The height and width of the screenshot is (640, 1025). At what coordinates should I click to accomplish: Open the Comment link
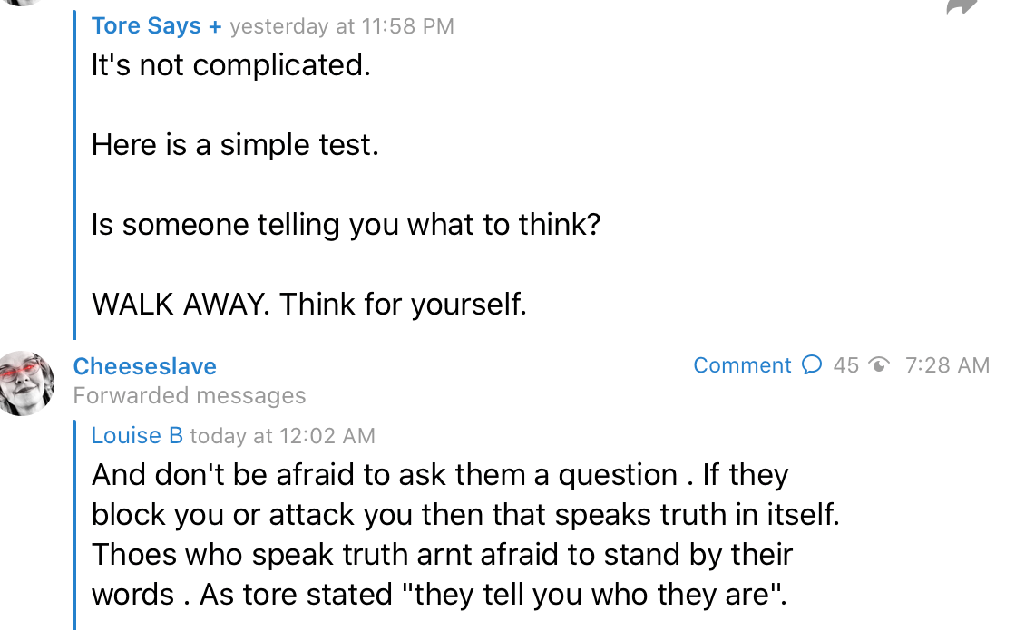742,365
